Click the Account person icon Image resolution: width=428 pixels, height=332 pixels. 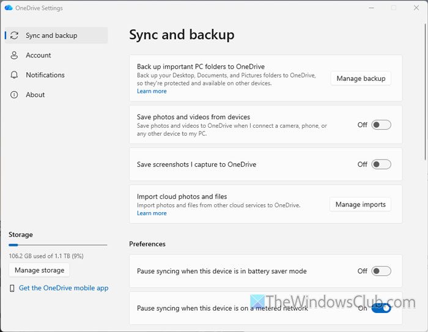14,55
